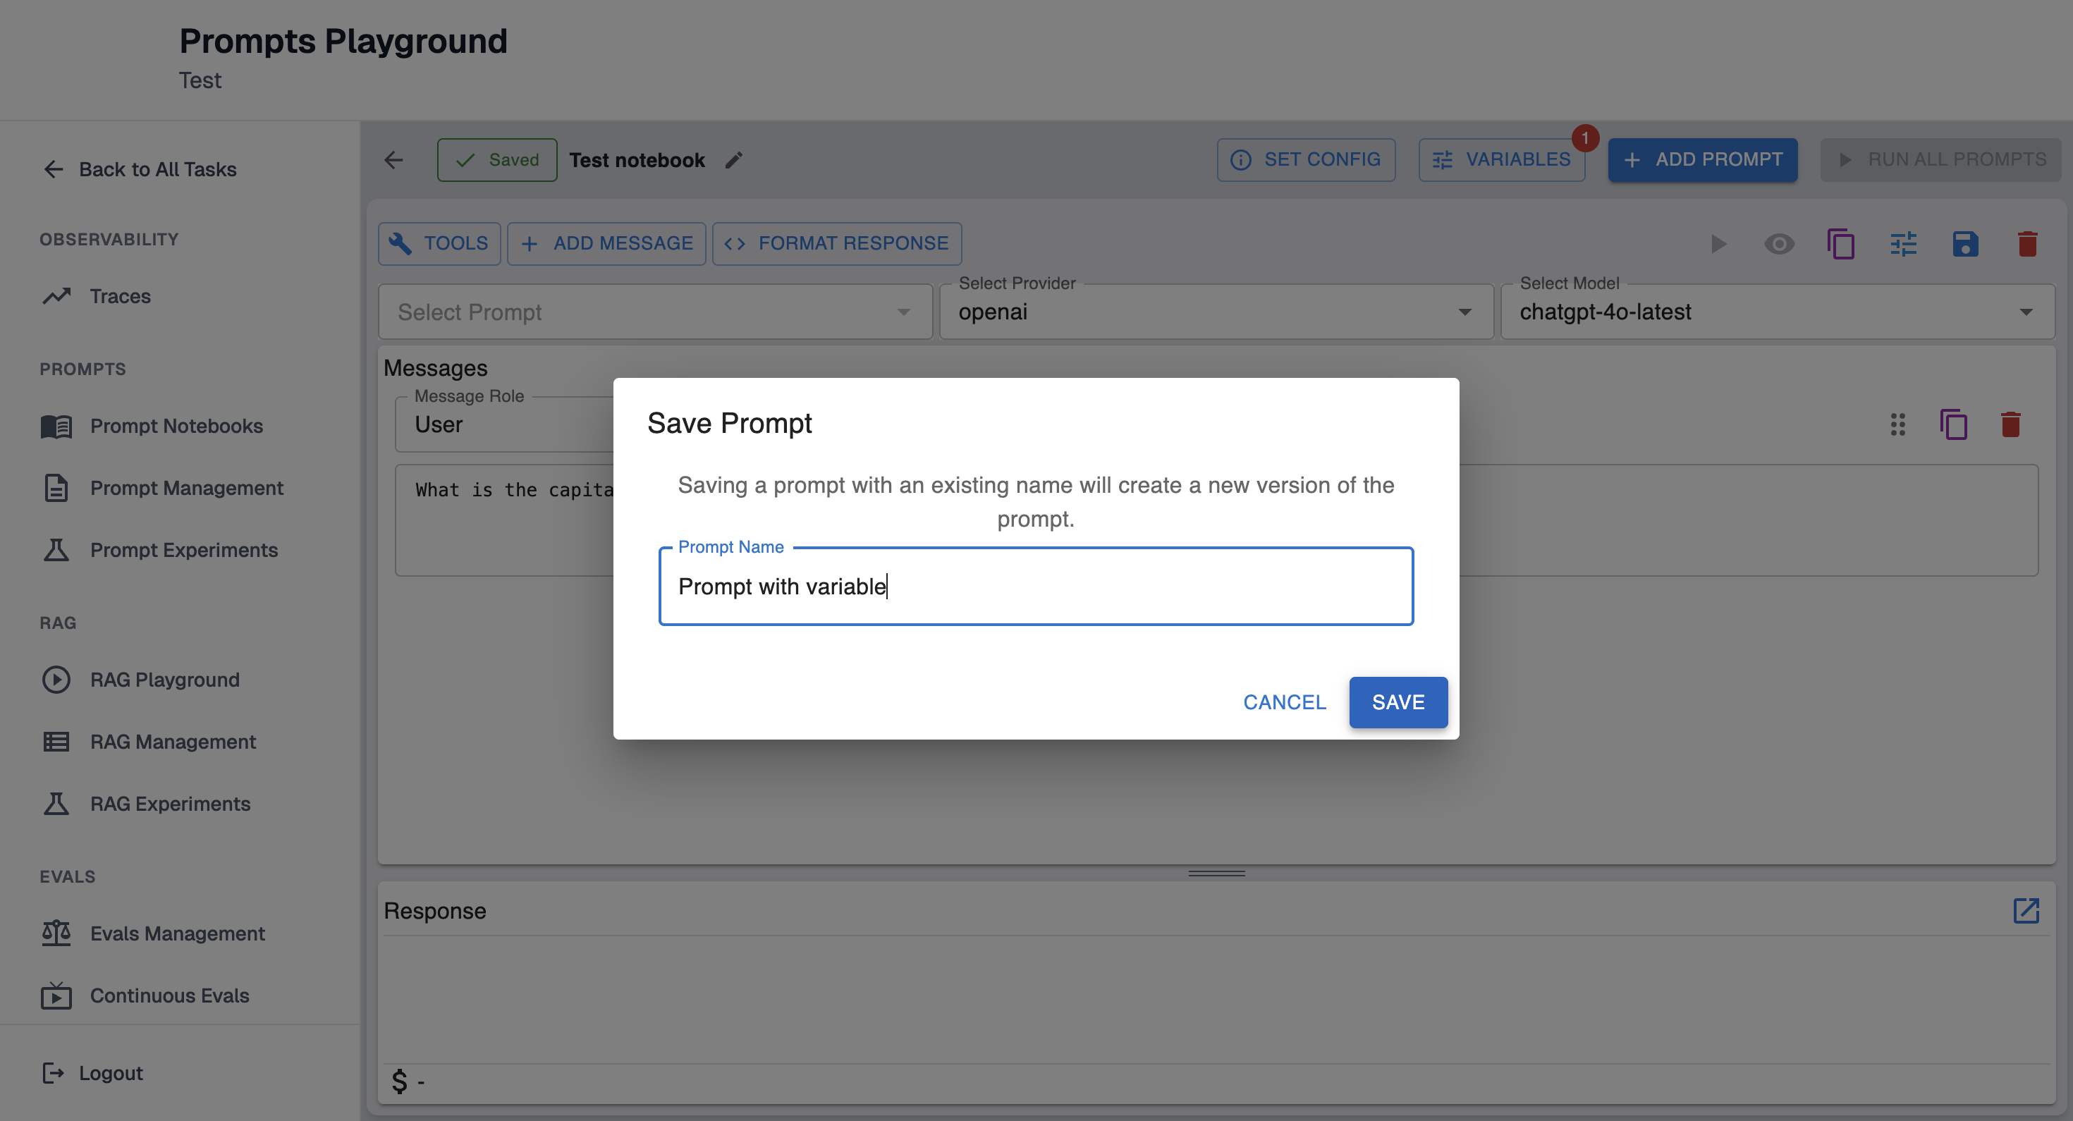Image resolution: width=2073 pixels, height=1121 pixels.
Task: Click the blue save disk icon
Action: pyautogui.click(x=1964, y=244)
